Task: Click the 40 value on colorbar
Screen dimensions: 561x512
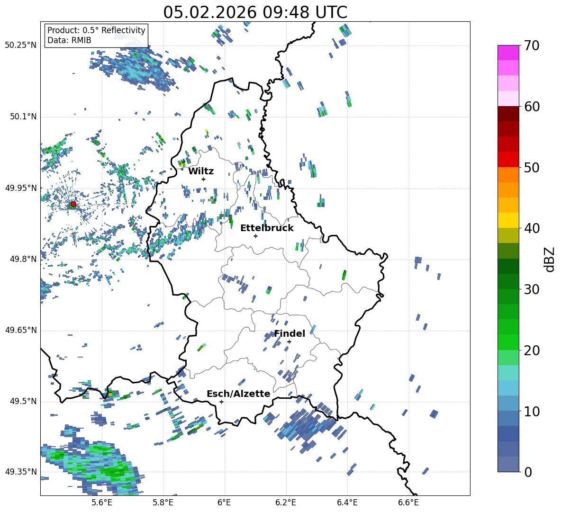Action: [531, 228]
